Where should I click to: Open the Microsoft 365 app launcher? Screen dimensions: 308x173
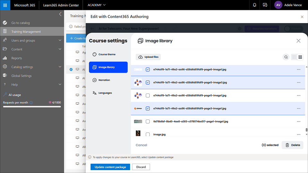pos(5,5)
